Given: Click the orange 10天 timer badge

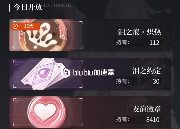Looking at the screenshot, I should click(25, 26).
